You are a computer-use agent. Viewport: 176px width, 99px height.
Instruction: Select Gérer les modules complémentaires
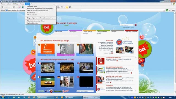[41, 11]
